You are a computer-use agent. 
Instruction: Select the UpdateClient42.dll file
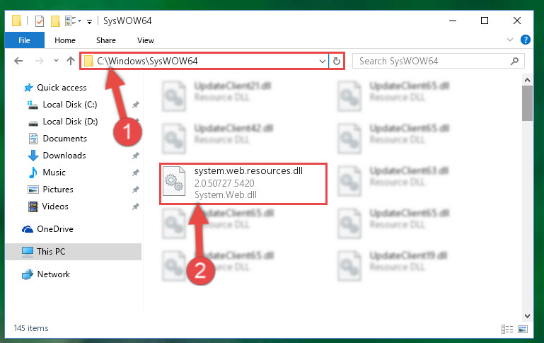[218, 138]
